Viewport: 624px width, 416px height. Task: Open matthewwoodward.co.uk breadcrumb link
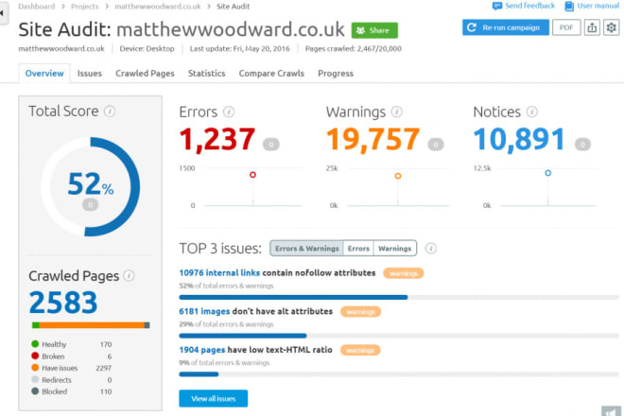(158, 7)
